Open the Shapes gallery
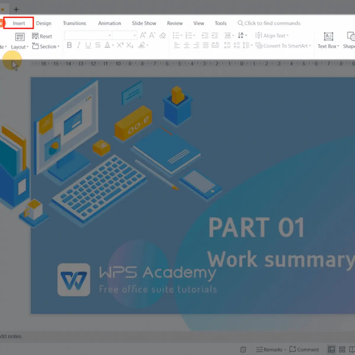Image resolution: width=355 pixels, height=355 pixels. (350, 40)
